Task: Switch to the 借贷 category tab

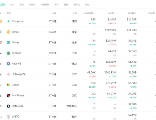Action: pyautogui.click(x=22, y=4)
